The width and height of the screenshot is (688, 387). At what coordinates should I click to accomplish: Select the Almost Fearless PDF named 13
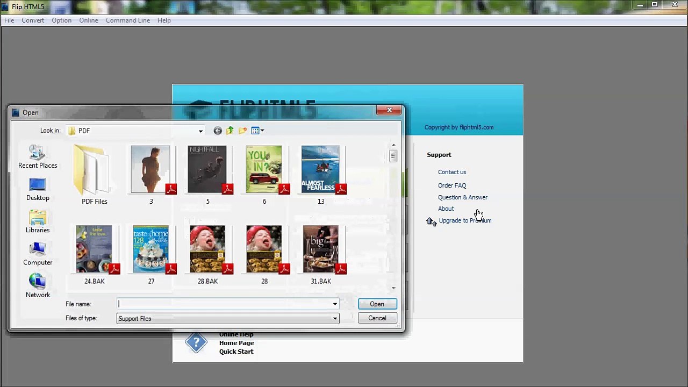point(321,175)
